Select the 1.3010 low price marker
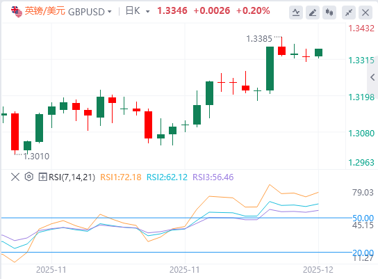Image resolution: width=378 pixels, height=279 pixels. [36, 157]
